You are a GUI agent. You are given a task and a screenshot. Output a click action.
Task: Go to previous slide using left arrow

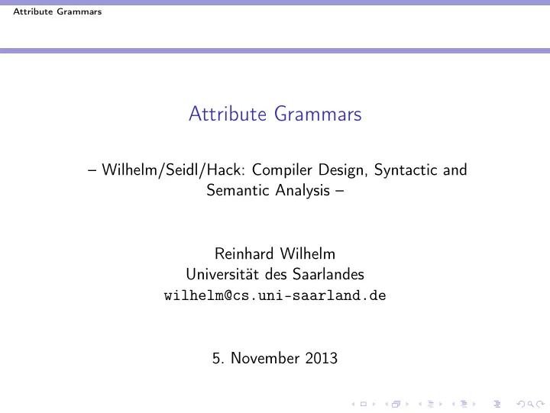coord(353,405)
